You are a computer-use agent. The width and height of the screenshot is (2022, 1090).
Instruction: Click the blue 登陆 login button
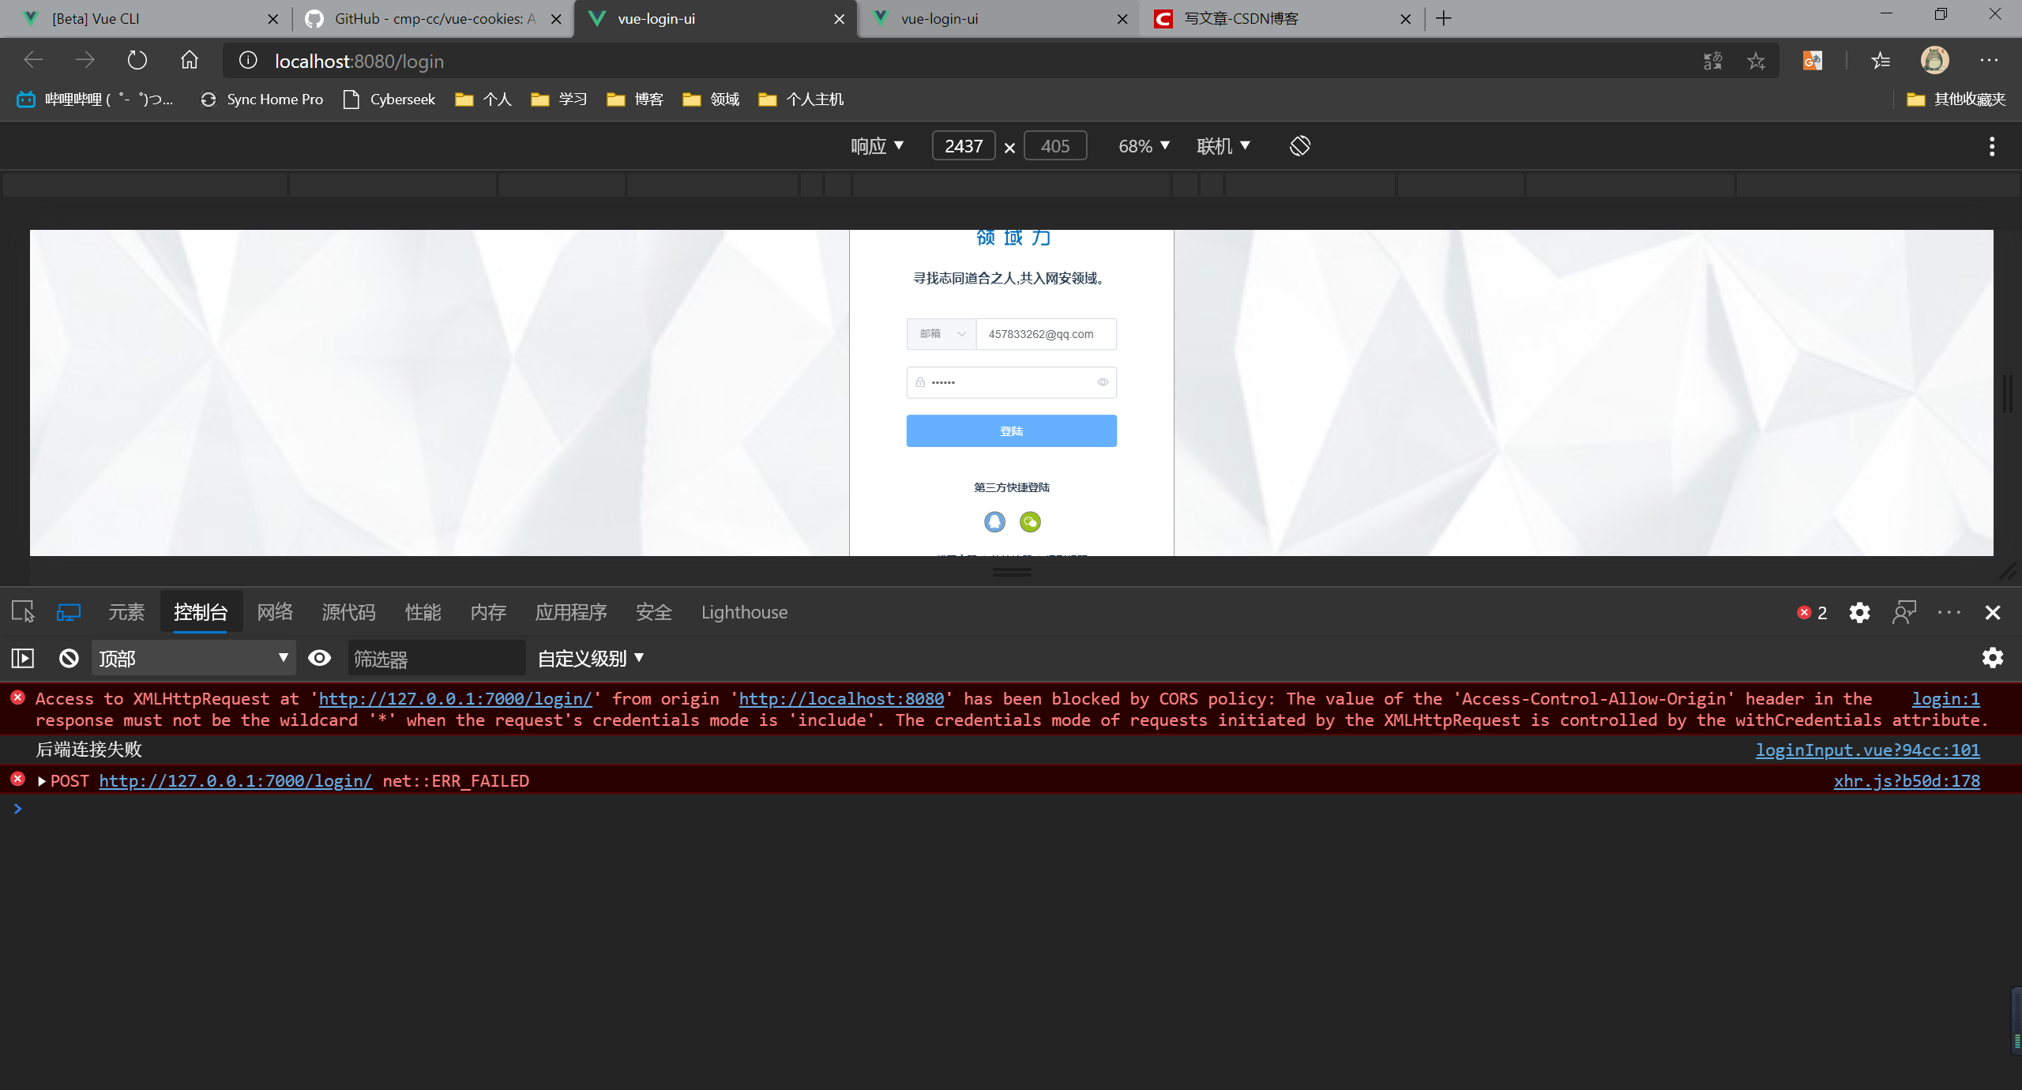pos(1011,431)
